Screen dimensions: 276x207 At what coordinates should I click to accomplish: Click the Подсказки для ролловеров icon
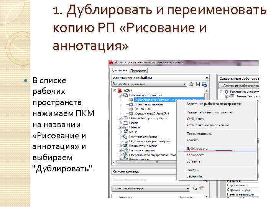126,141
